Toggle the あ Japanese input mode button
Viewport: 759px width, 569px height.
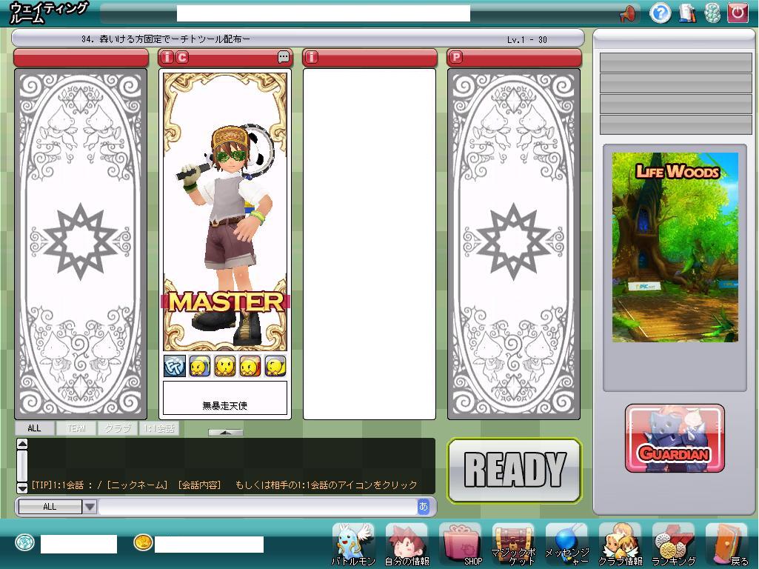click(424, 507)
